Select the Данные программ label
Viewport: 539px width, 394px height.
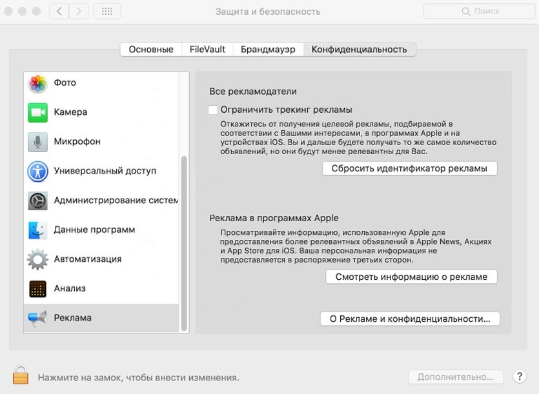pos(94,230)
